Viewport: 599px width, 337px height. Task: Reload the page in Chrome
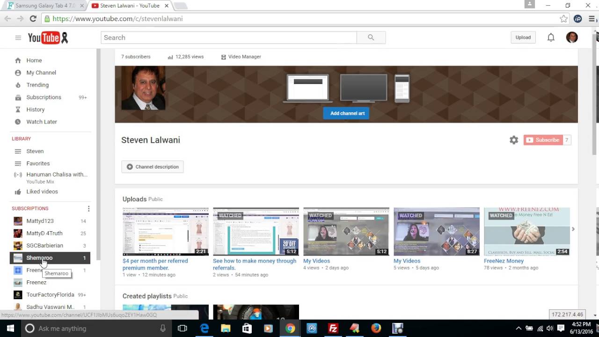click(x=33, y=19)
